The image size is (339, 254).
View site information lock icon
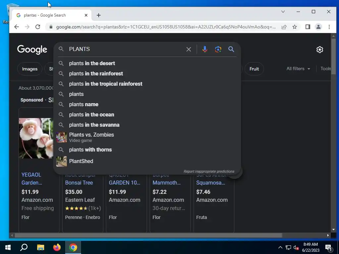tap(51, 27)
